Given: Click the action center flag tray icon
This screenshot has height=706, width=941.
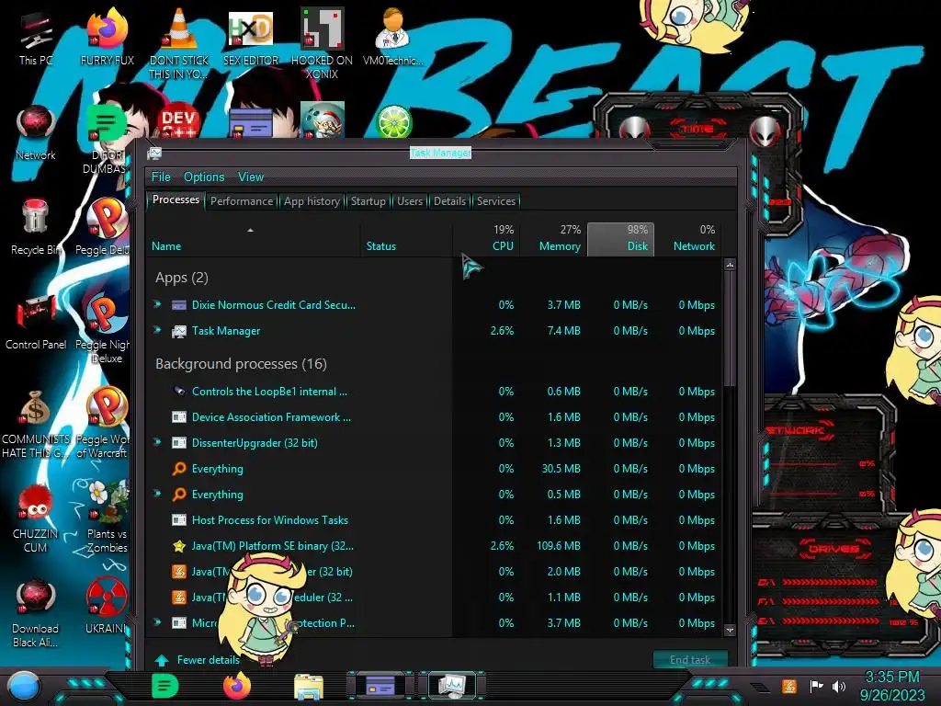Looking at the screenshot, I should coord(816,686).
